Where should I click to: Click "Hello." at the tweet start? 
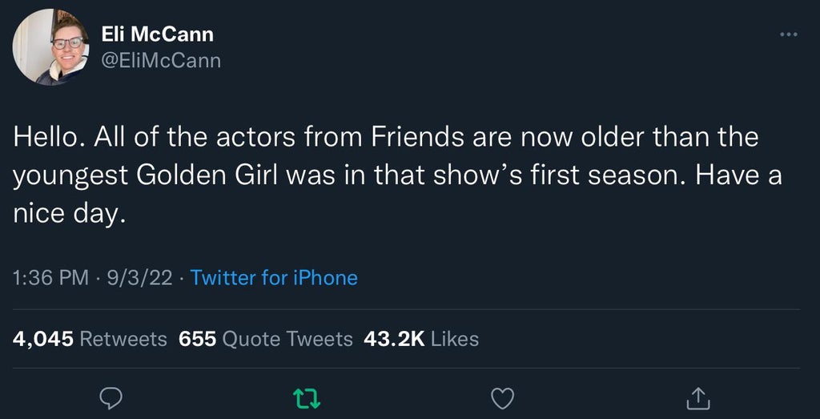(46, 137)
